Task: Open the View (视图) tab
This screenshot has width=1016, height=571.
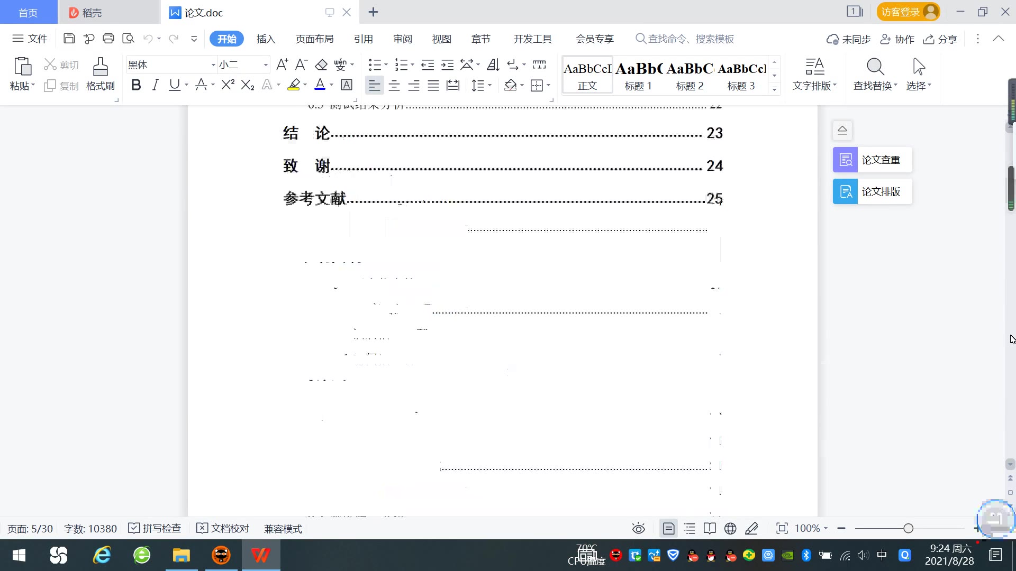Action: [x=442, y=39]
